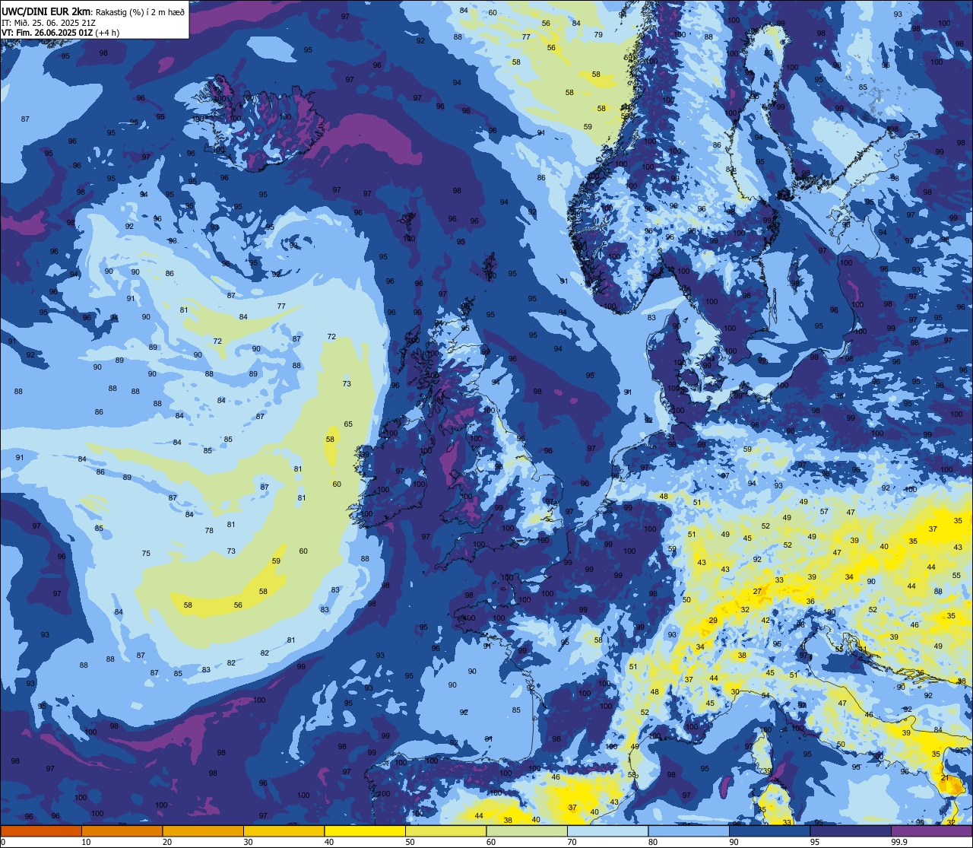
Task: Click the map title 'UWC/DINI EUR 2km'
Action: point(46,11)
